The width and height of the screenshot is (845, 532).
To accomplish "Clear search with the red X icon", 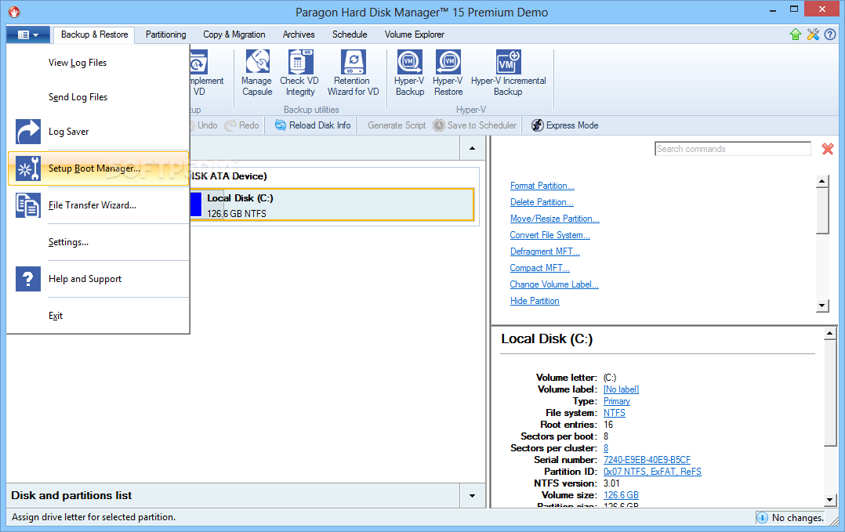I will (828, 149).
